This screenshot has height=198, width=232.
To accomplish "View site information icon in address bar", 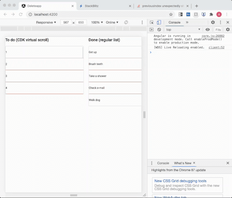I will click(x=30, y=14).
